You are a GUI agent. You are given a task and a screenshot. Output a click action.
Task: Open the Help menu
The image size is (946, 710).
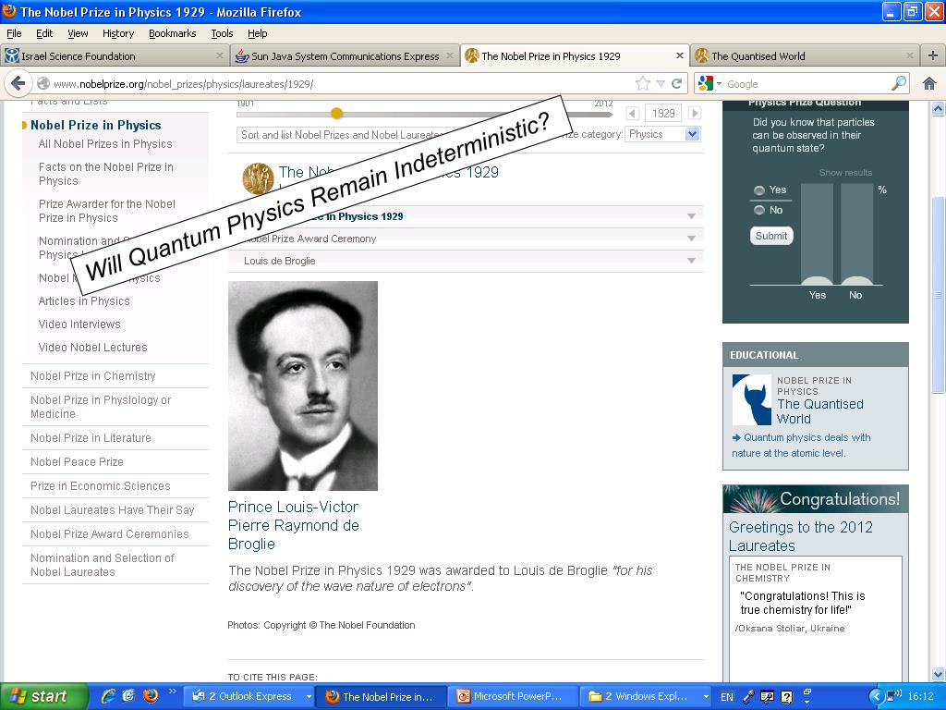[257, 33]
